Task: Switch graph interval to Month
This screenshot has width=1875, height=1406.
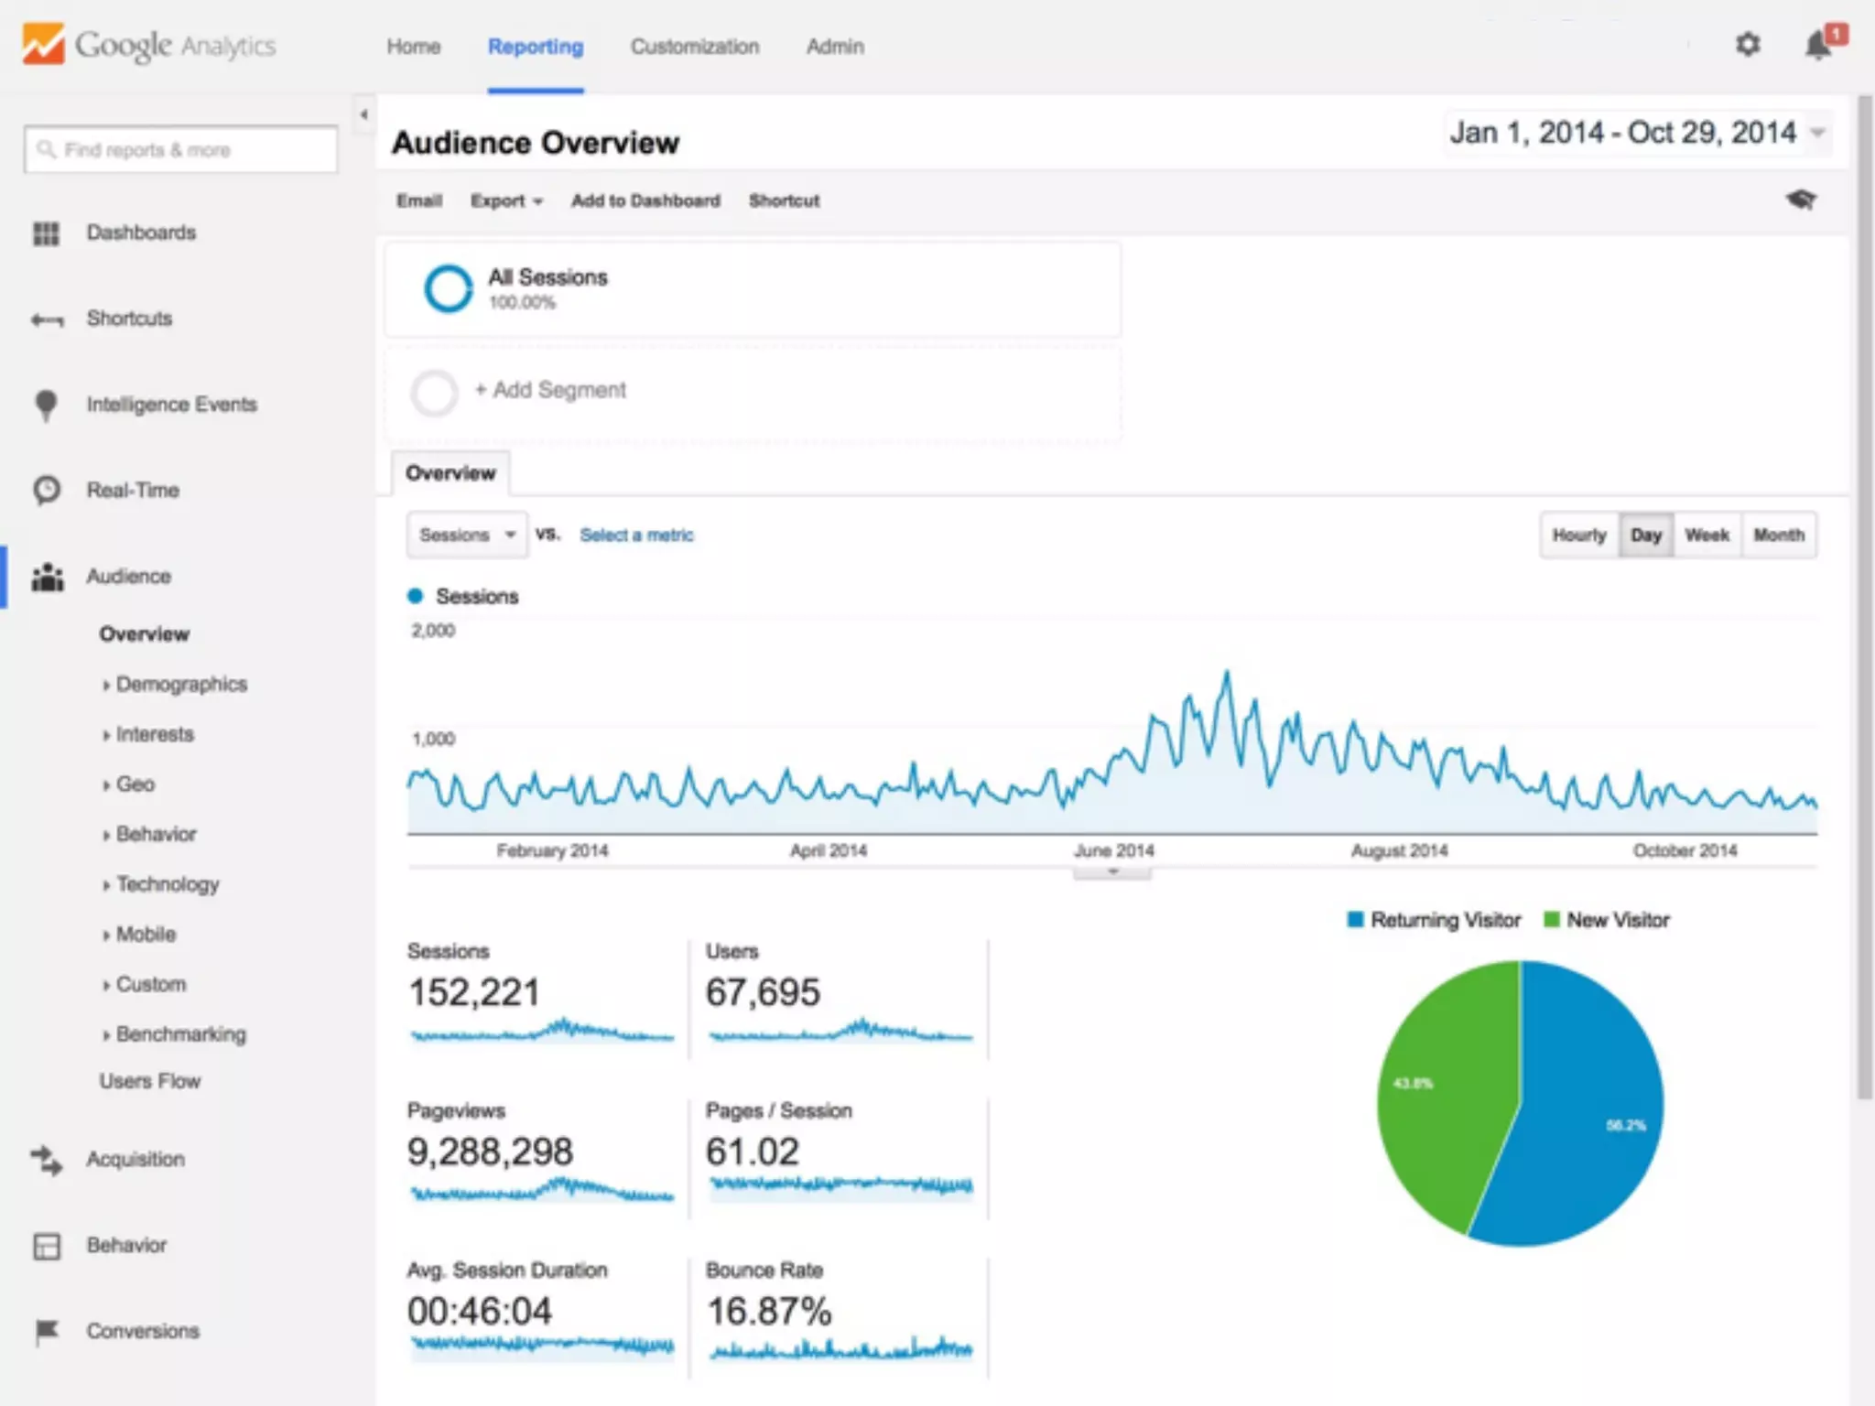Action: tap(1778, 535)
